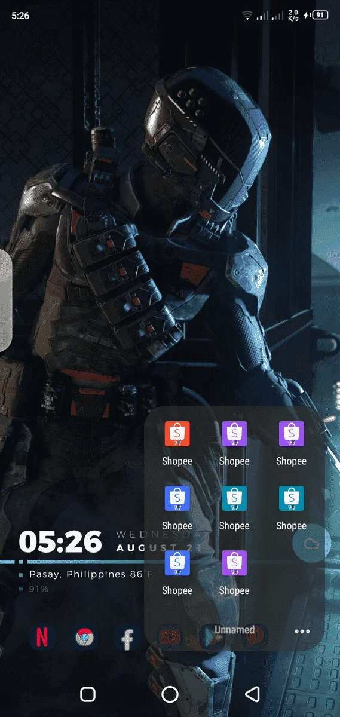This screenshot has width=340, height=717.
Task: Tap the 5:26 status bar time
Action: click(20, 16)
